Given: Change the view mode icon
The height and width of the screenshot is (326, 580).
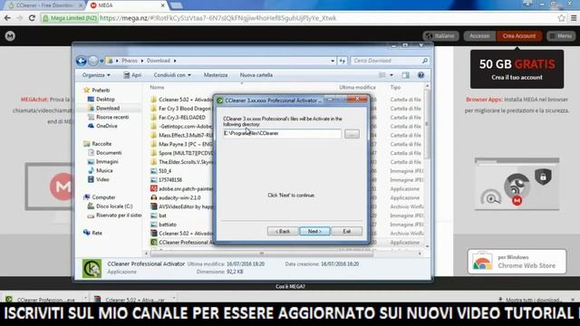Looking at the screenshot, I should coord(382,75).
